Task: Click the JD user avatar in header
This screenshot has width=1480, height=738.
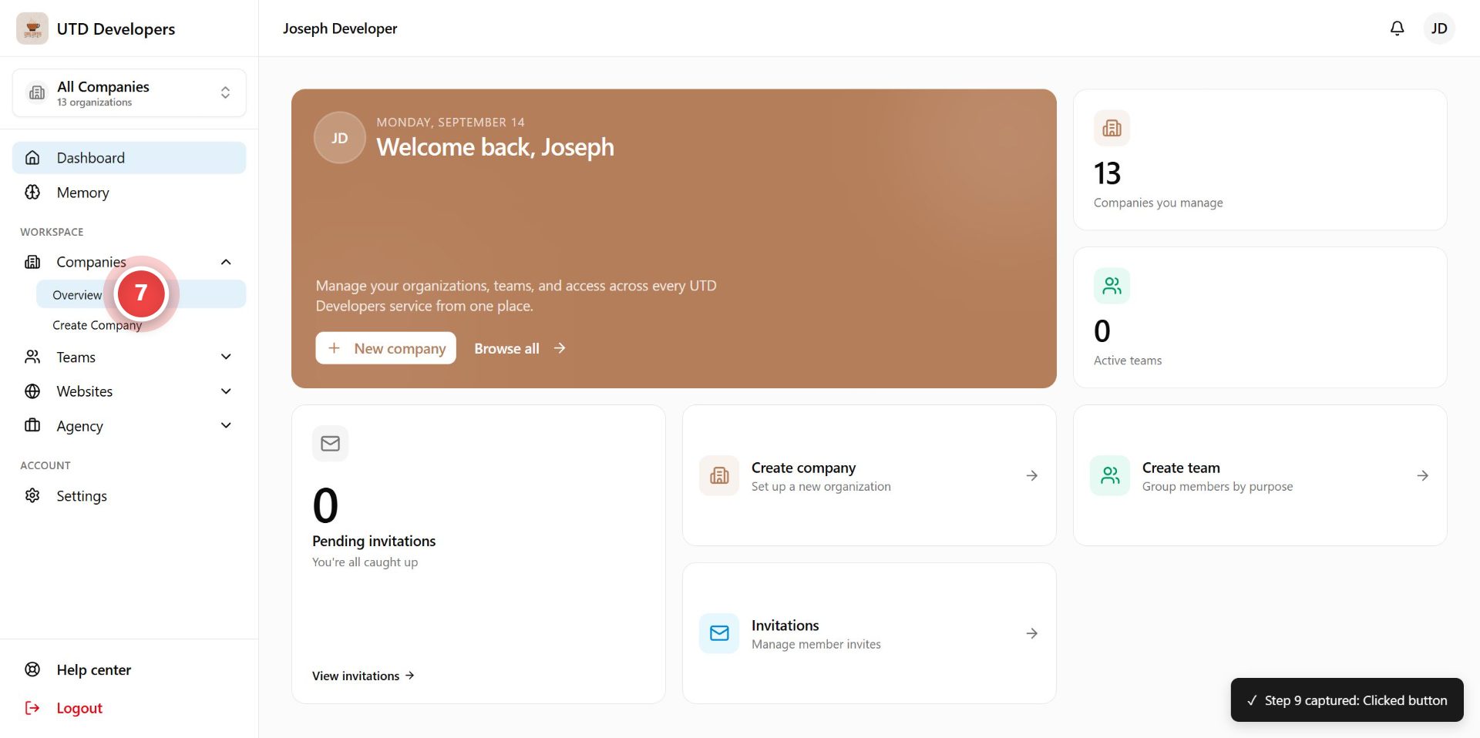Action: (1438, 29)
